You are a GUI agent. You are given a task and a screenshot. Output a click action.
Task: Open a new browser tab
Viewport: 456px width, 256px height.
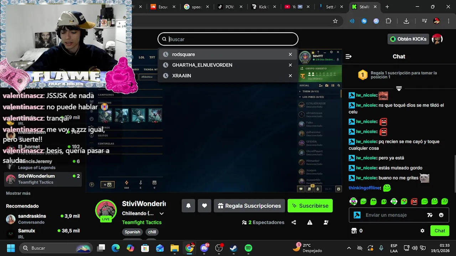pyautogui.click(x=387, y=7)
